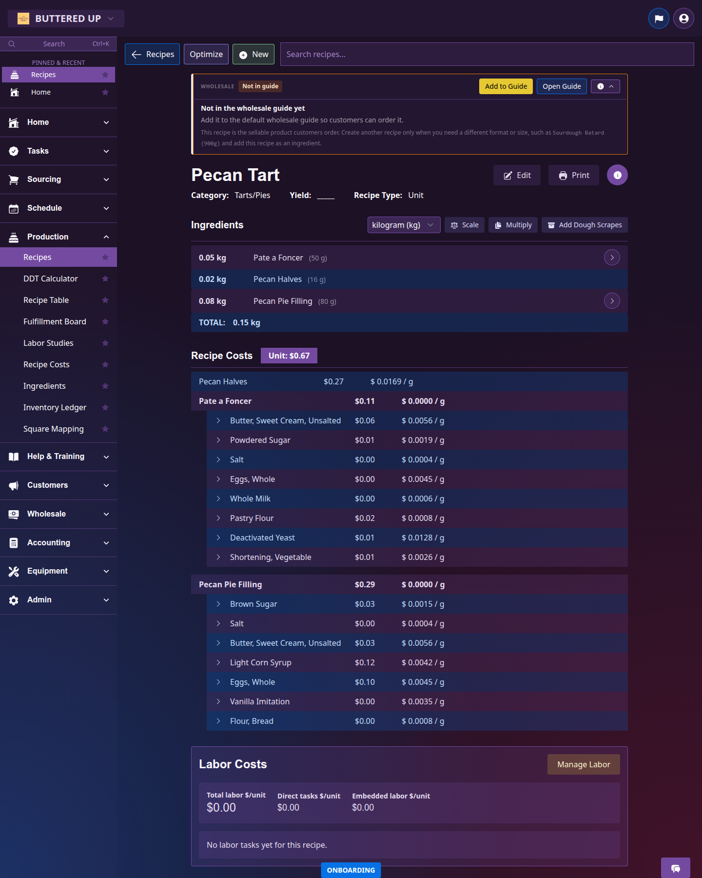The image size is (702, 878).
Task: Click the Edit recipe button
Action: (517, 175)
